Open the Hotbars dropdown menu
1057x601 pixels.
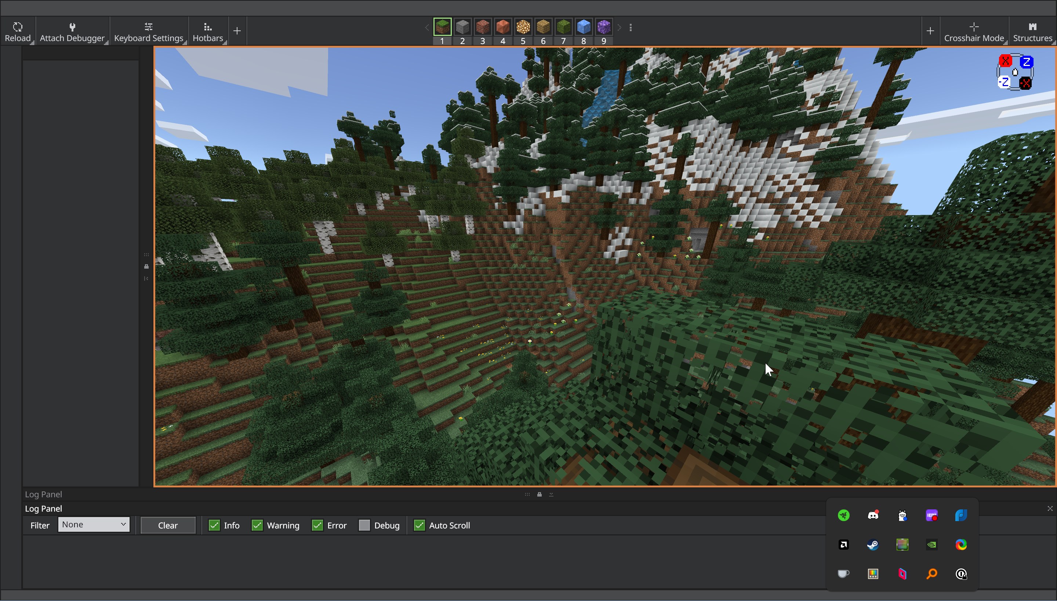[207, 32]
